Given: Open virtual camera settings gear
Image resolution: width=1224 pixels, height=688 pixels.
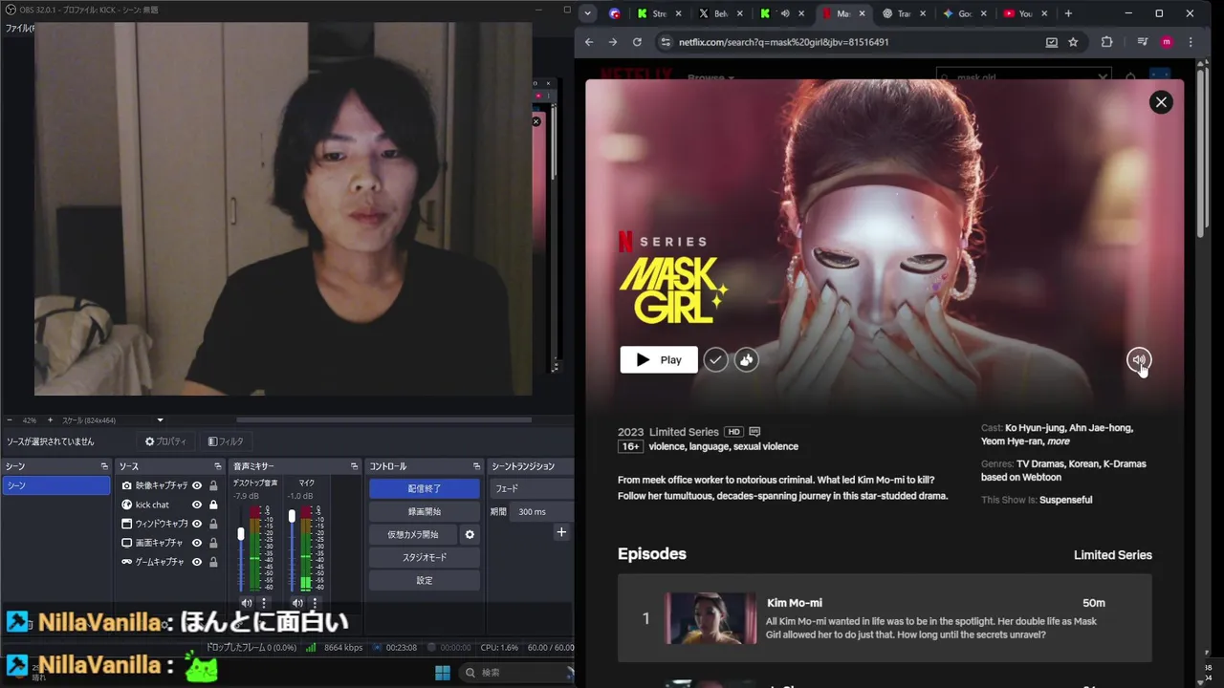Looking at the screenshot, I should tap(470, 534).
